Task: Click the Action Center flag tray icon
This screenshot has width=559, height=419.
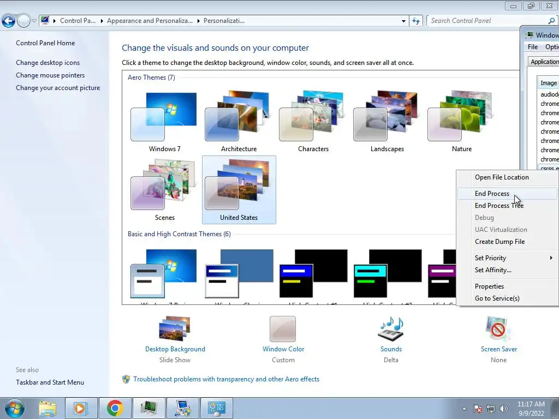Action: tap(478, 409)
